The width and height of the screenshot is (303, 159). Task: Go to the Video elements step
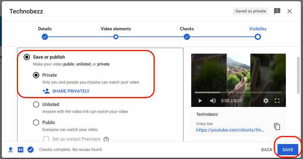(x=116, y=29)
